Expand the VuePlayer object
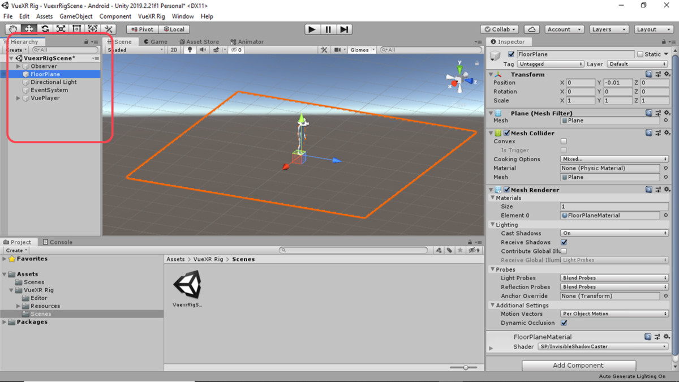 (19, 98)
